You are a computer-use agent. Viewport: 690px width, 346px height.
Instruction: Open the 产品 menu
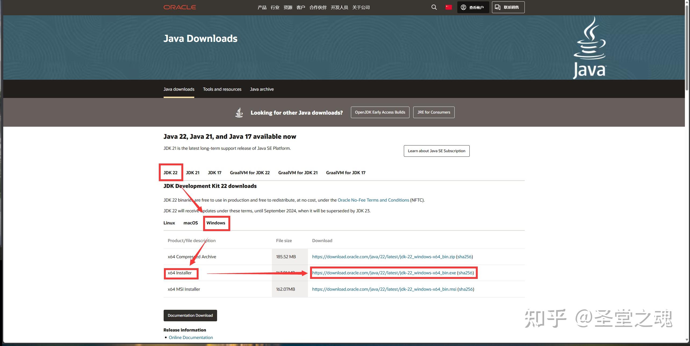coord(262,8)
